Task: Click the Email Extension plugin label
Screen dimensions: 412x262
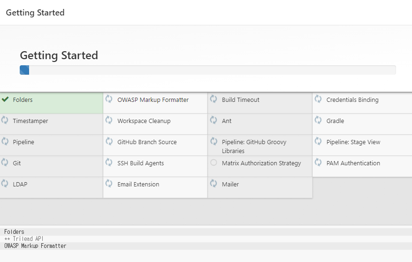Action: [138, 184]
